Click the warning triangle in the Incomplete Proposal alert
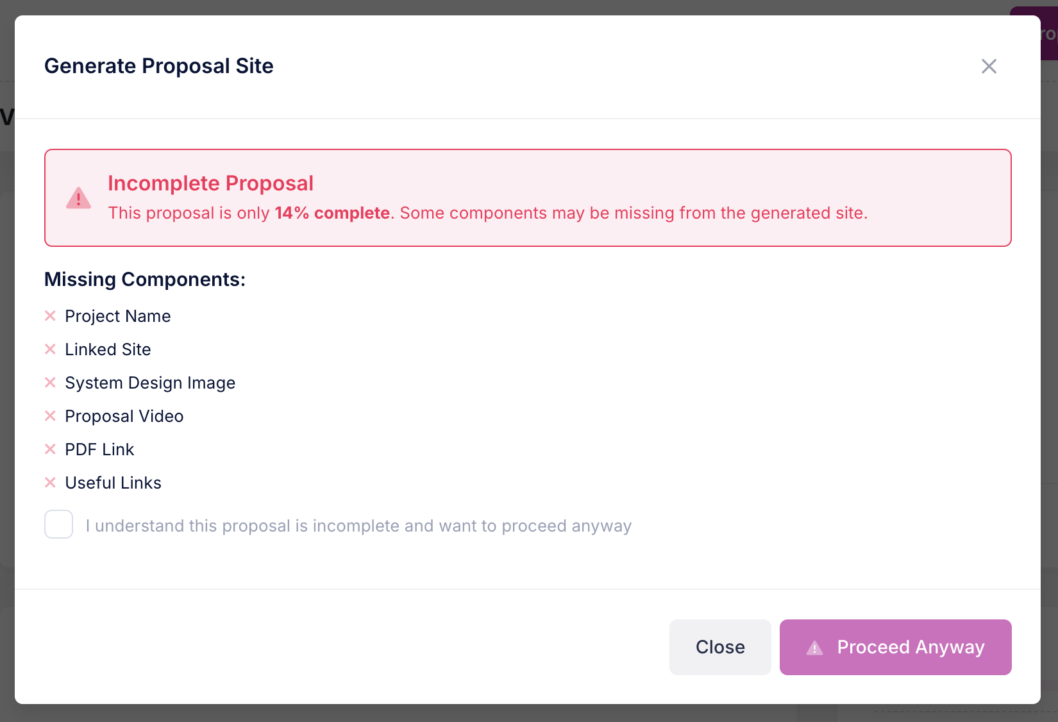 [x=78, y=197]
